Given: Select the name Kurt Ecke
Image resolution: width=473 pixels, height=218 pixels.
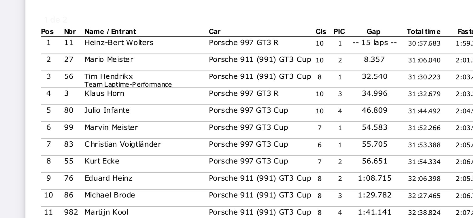Looking at the screenshot, I should pyautogui.click(x=102, y=161).
